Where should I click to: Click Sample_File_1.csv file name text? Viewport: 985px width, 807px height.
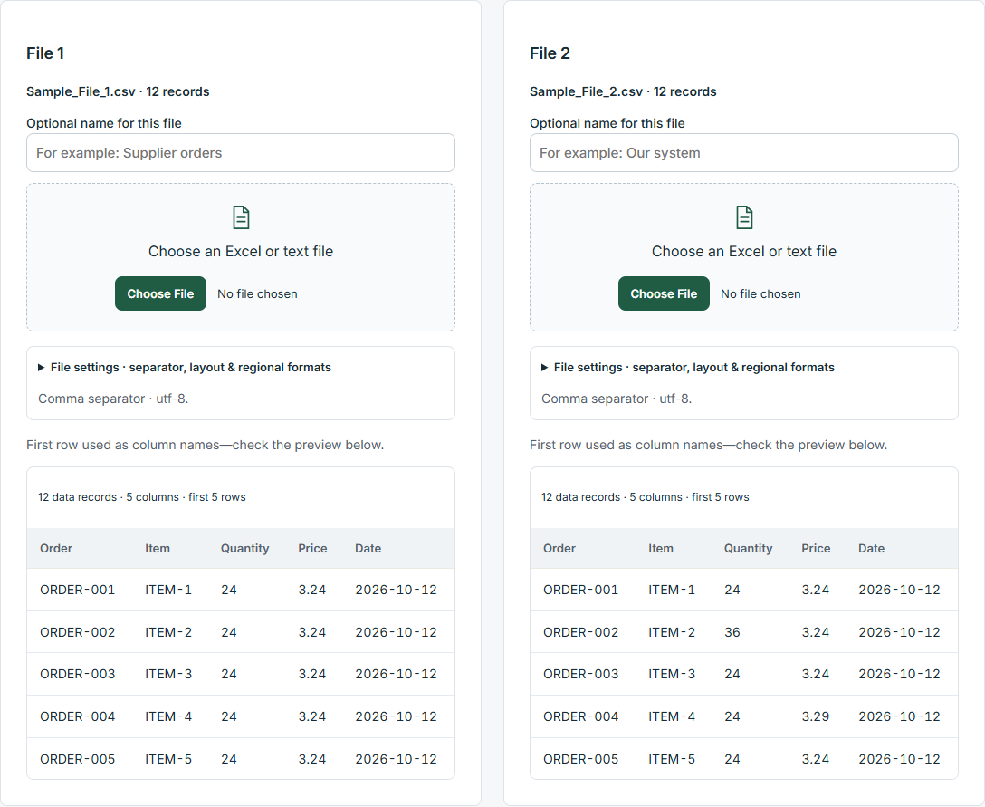[81, 91]
